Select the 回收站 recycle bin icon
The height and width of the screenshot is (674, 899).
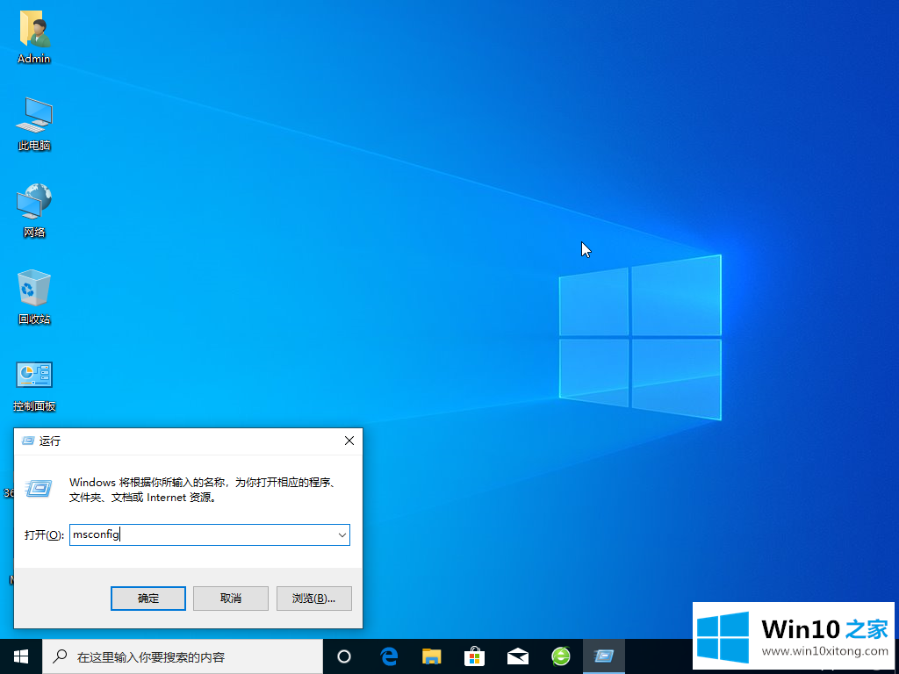tap(34, 297)
